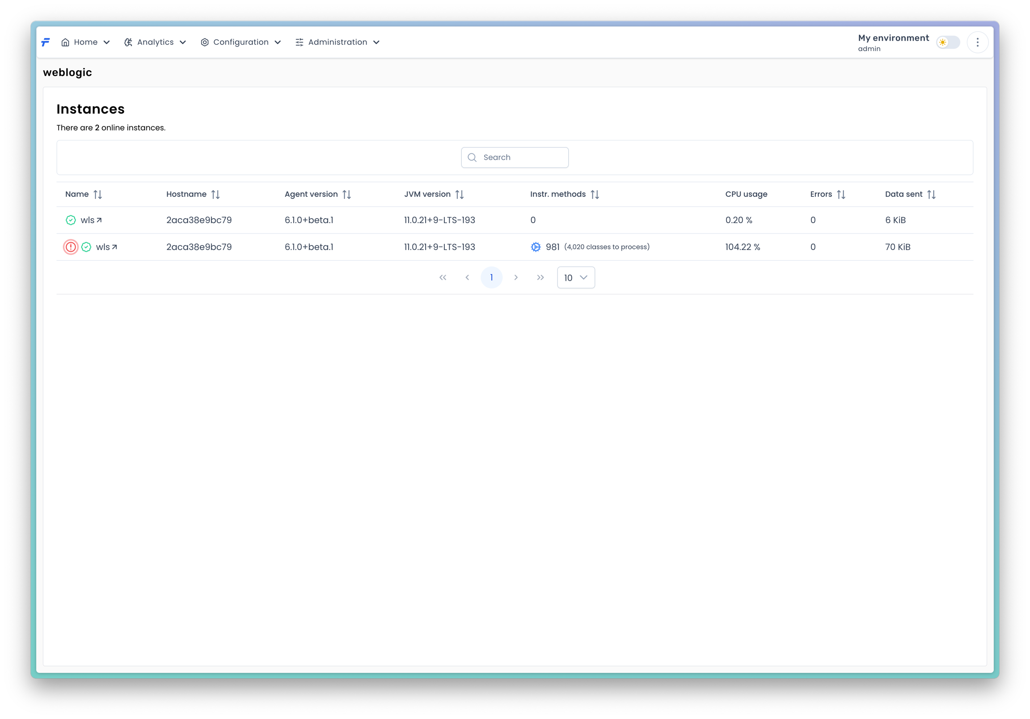Sort instances by JVM version
This screenshot has height=719, width=1030.
460,195
